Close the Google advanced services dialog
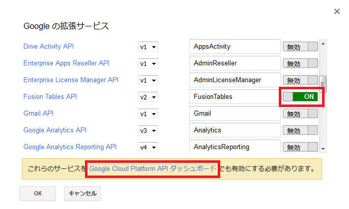 coord(337,11)
